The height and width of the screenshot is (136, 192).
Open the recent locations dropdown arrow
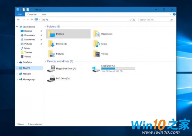tap(28, 20)
